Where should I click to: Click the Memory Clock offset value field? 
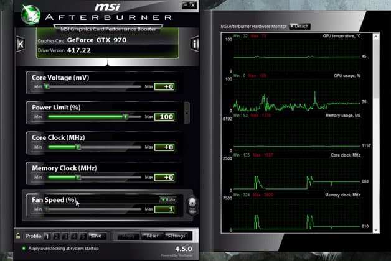click(164, 177)
